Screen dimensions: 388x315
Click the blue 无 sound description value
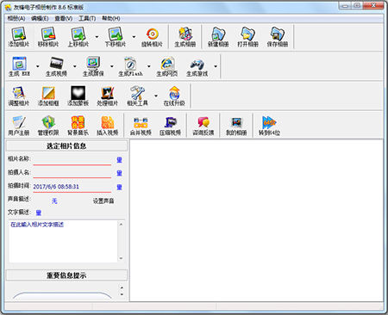pos(54,201)
